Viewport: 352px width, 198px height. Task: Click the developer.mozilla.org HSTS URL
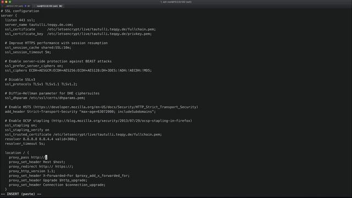116,107
